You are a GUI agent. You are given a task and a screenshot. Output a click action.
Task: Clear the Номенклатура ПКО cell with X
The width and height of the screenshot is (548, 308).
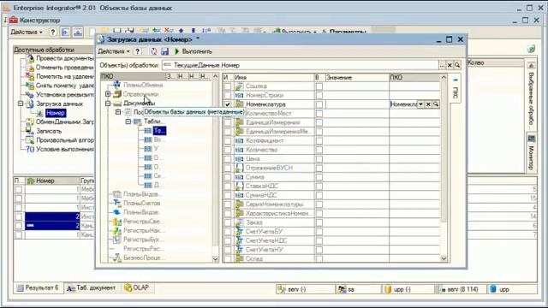pos(428,104)
